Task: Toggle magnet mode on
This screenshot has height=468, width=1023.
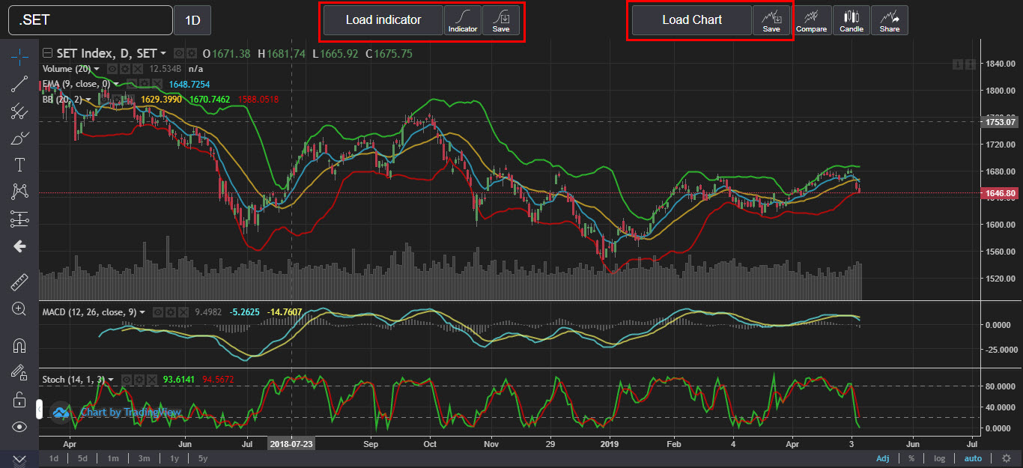Action: pos(19,346)
